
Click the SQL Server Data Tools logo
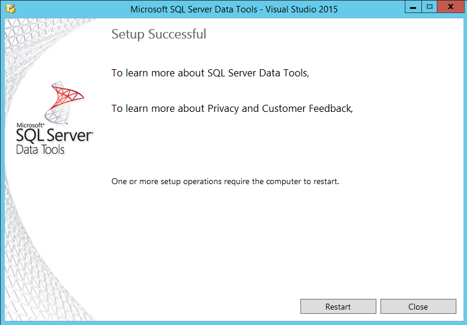pyautogui.click(x=55, y=118)
